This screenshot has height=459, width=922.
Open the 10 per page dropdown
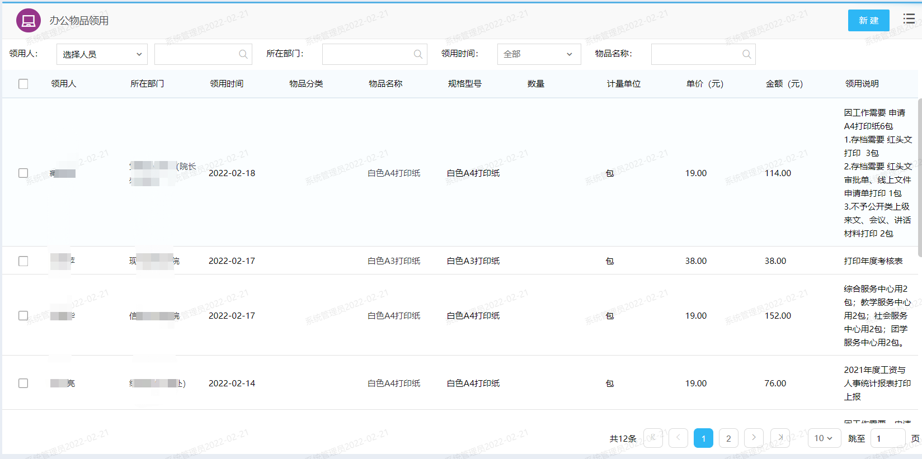point(824,438)
